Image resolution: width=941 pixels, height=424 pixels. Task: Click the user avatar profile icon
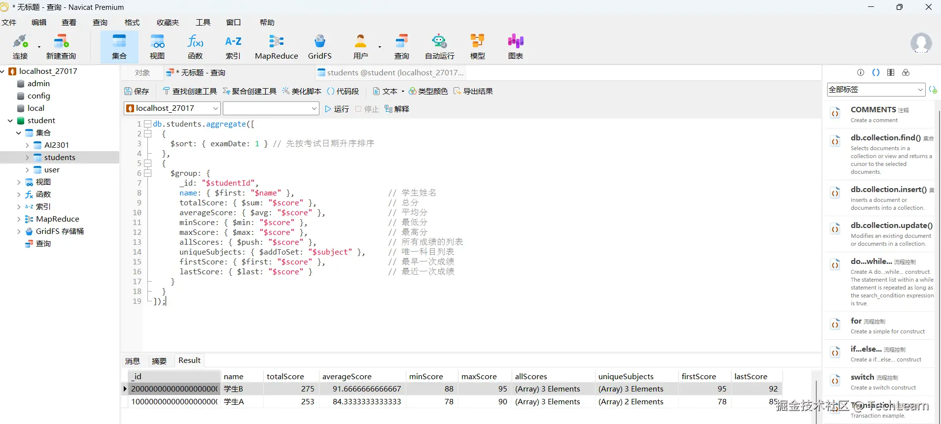click(x=921, y=43)
